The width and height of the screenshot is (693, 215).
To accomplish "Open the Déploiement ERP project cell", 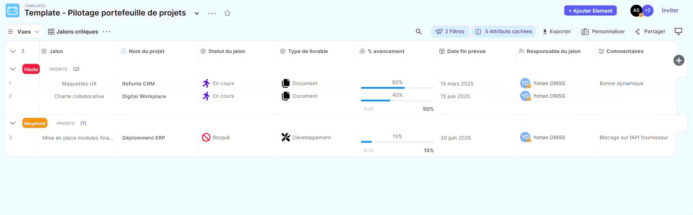I will click(x=144, y=138).
